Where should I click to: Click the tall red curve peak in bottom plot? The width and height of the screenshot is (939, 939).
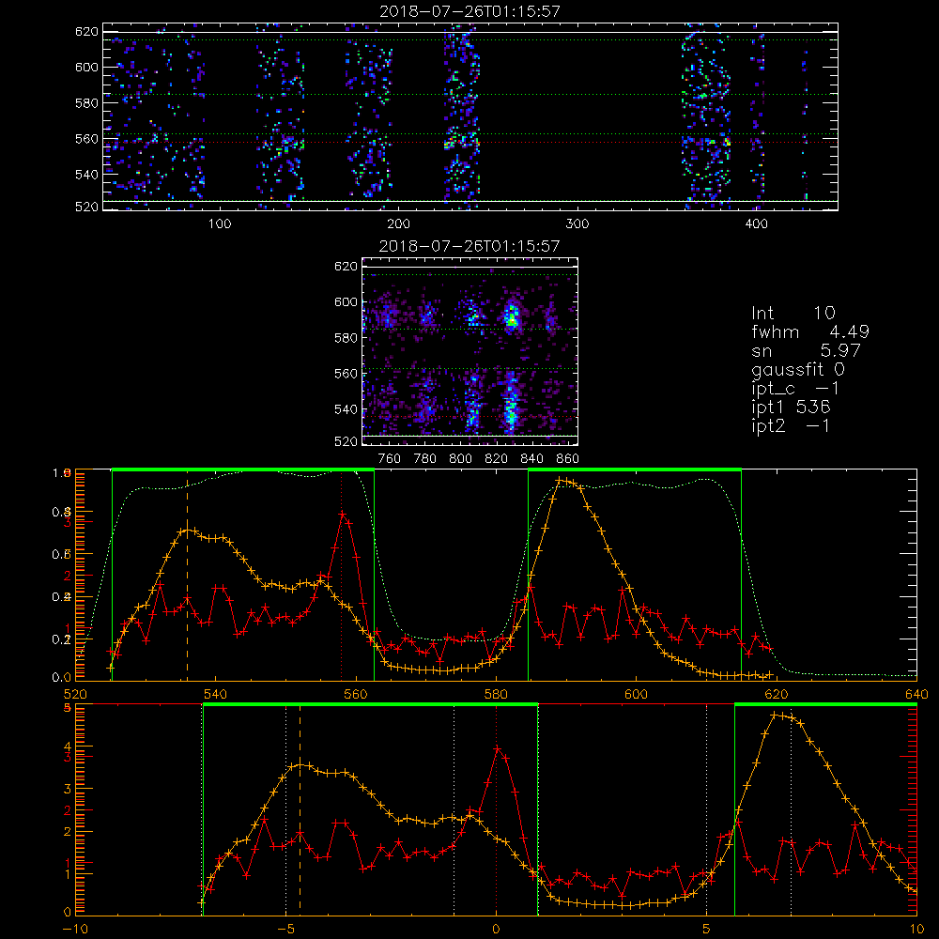(x=497, y=748)
